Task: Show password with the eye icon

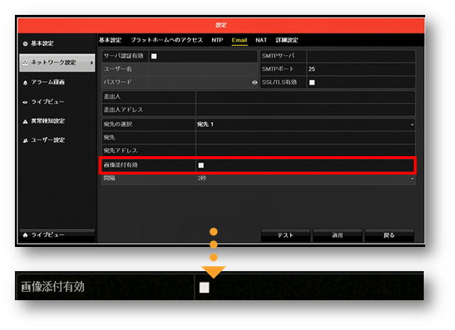Action: click(255, 82)
